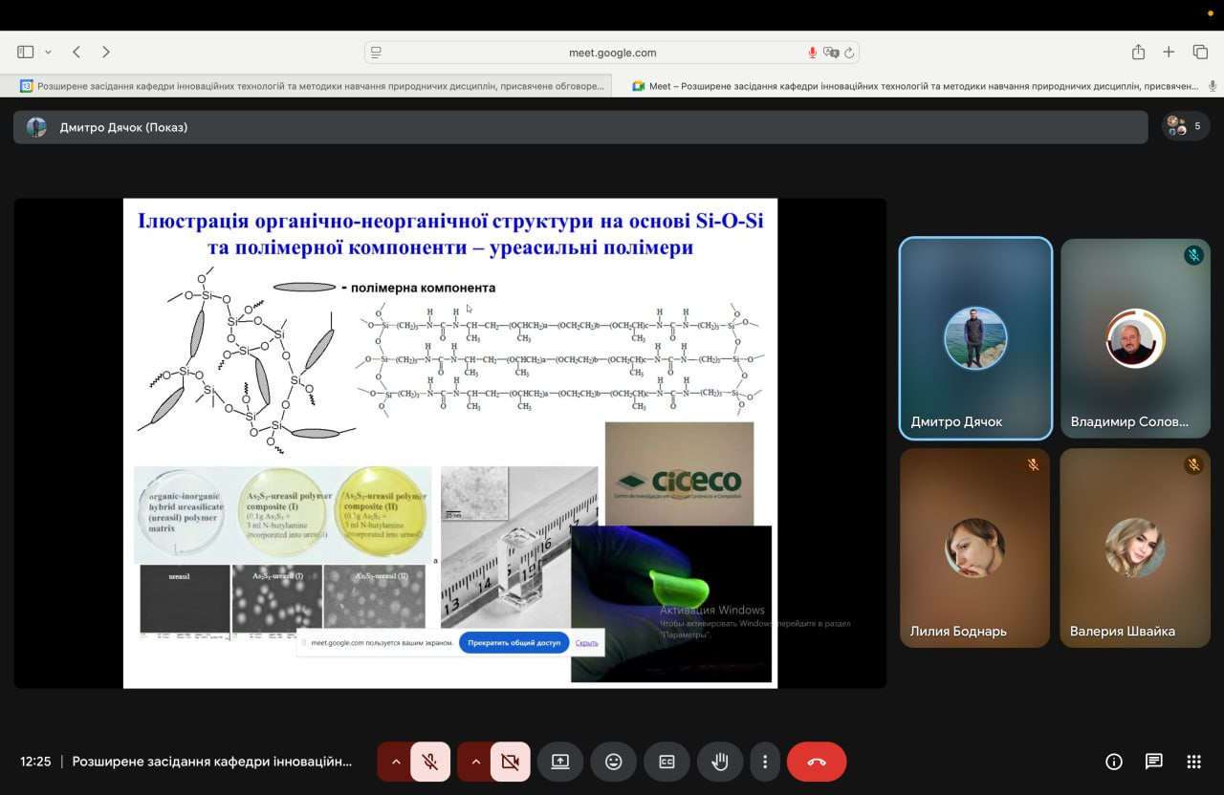Open the activities grid icon
This screenshot has height=795, width=1224.
coord(1193,762)
